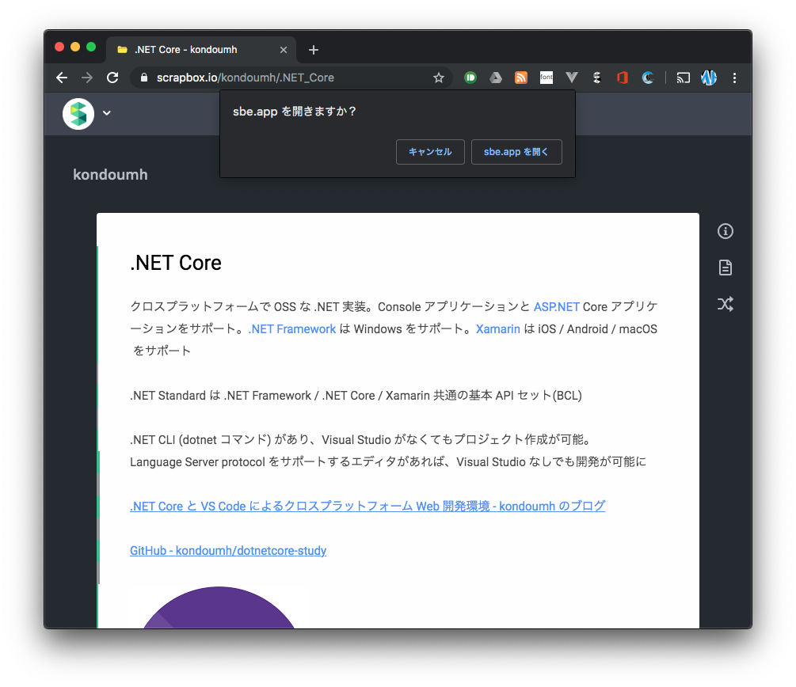Open the page info circle icon

tap(726, 231)
